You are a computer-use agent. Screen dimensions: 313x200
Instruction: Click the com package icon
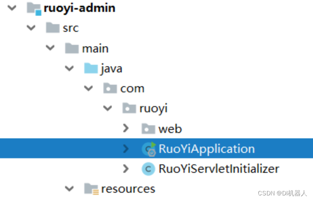110,88
